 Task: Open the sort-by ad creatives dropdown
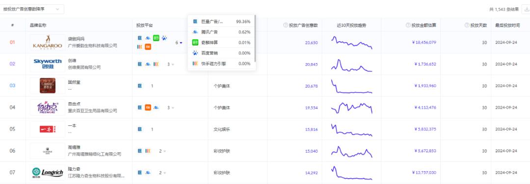tap(32, 9)
